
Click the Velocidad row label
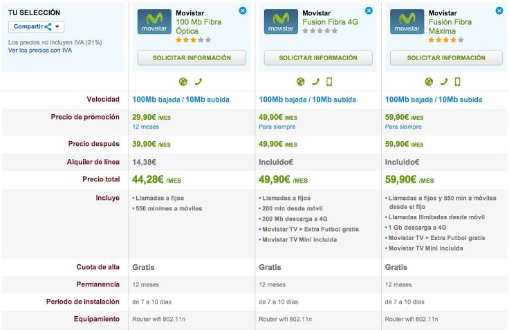pyautogui.click(x=103, y=100)
